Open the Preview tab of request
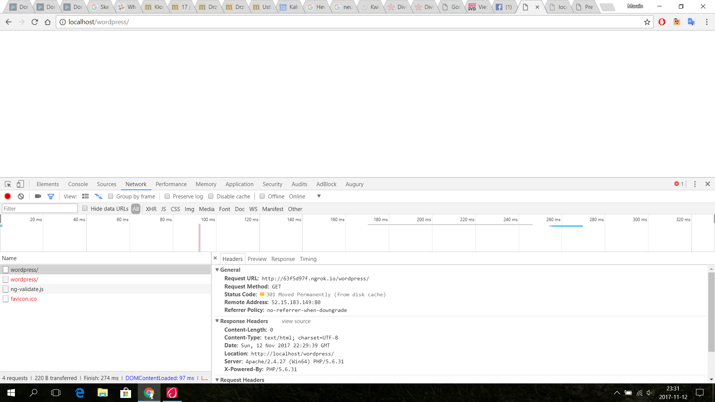The width and height of the screenshot is (715, 402). [x=257, y=259]
